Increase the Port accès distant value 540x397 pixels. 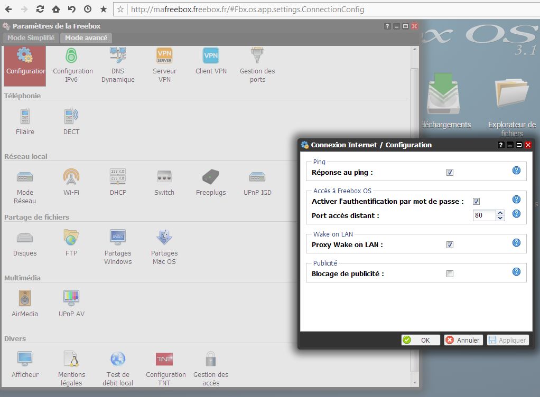click(x=500, y=213)
